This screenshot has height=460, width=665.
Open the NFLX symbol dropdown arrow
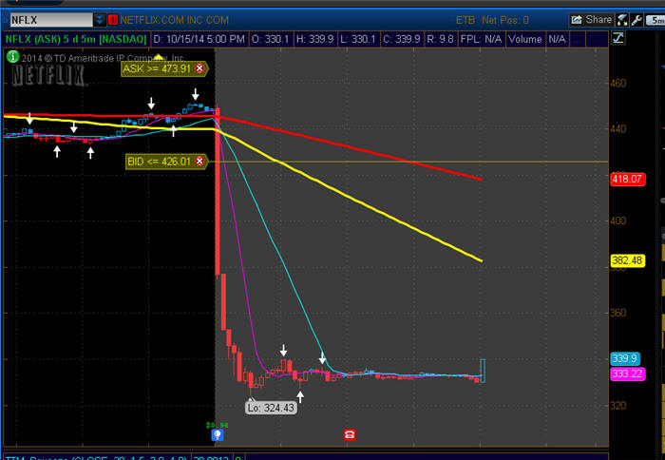pyautogui.click(x=100, y=19)
